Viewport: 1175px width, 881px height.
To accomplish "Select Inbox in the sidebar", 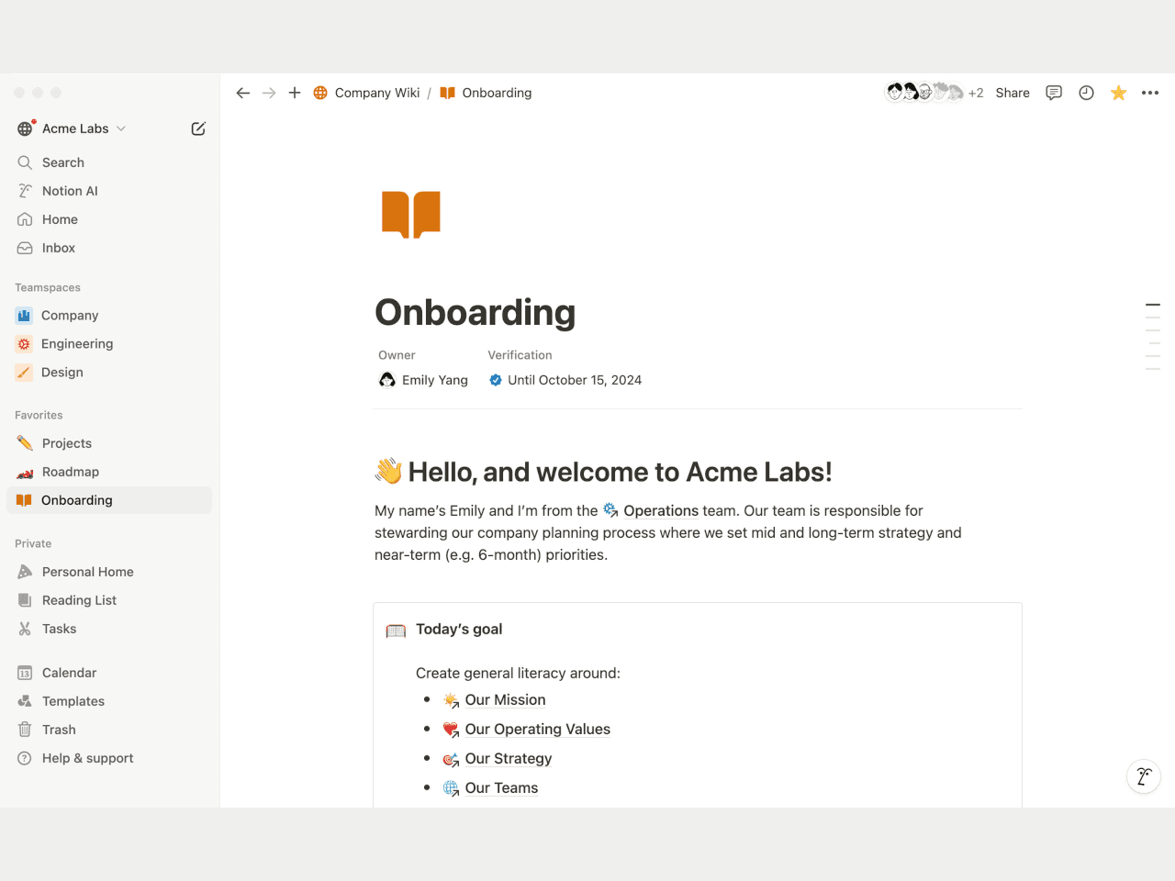I will click(x=58, y=248).
